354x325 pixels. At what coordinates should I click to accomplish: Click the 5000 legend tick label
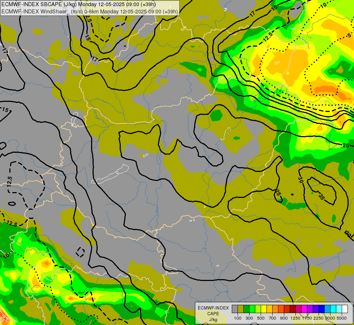point(342,318)
